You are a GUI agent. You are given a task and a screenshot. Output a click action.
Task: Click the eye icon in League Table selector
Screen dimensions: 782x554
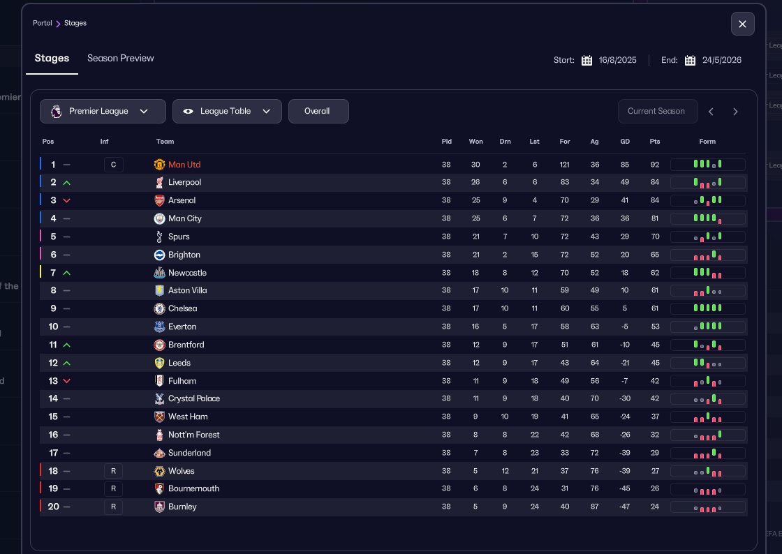[188, 111]
